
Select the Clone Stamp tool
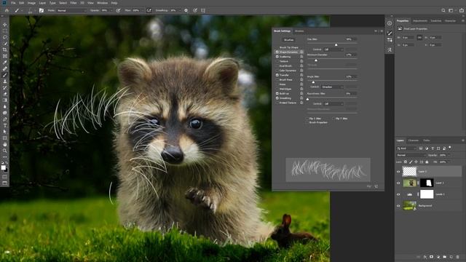tap(5, 81)
